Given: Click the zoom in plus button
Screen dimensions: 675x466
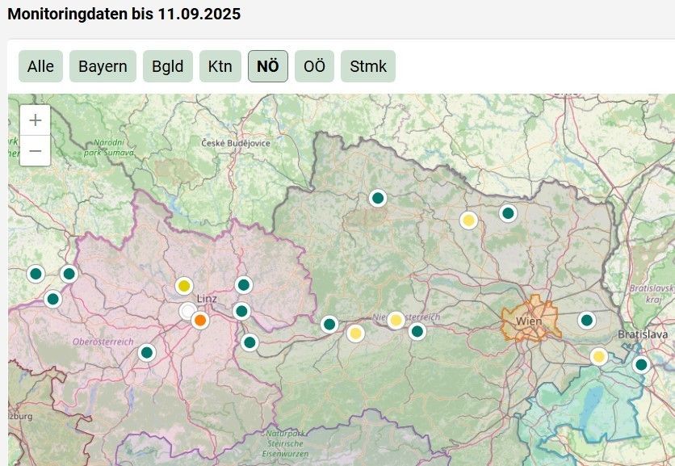Looking at the screenshot, I should (x=36, y=120).
